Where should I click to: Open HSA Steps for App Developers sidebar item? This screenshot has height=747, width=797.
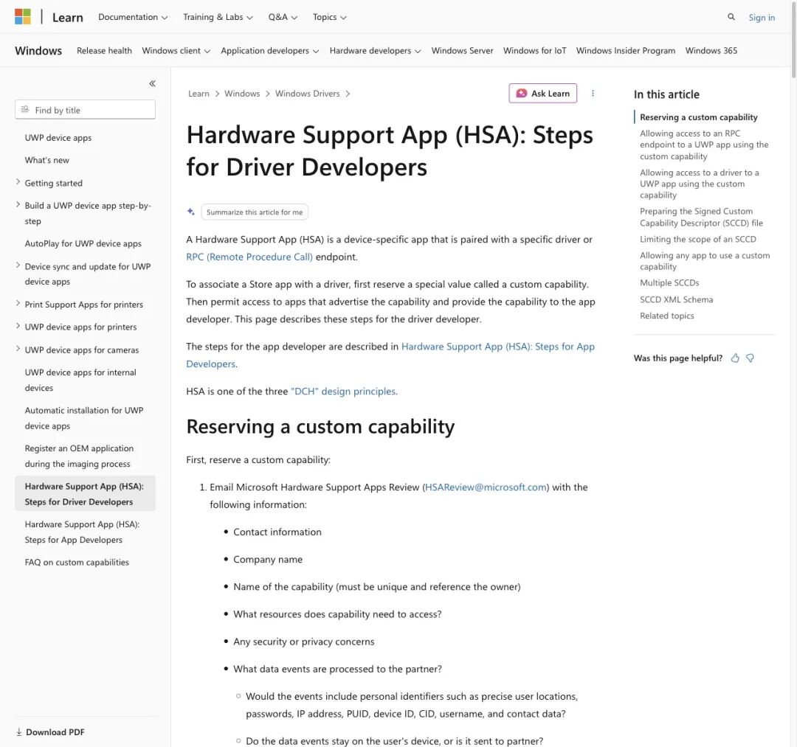pyautogui.click(x=82, y=532)
